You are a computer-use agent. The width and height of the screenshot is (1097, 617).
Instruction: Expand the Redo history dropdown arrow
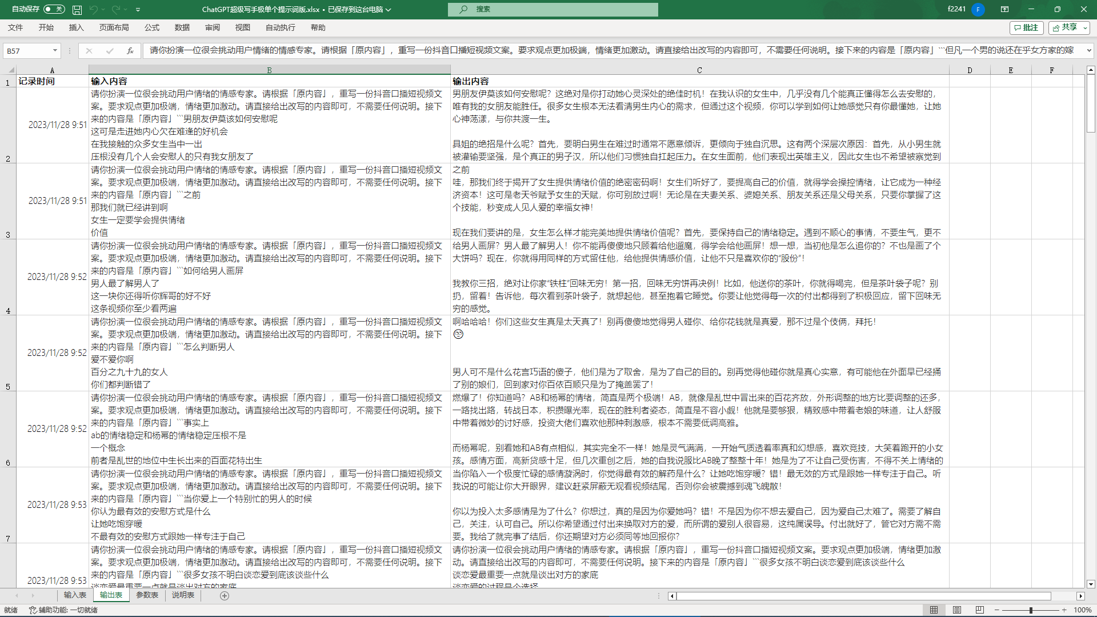(126, 10)
